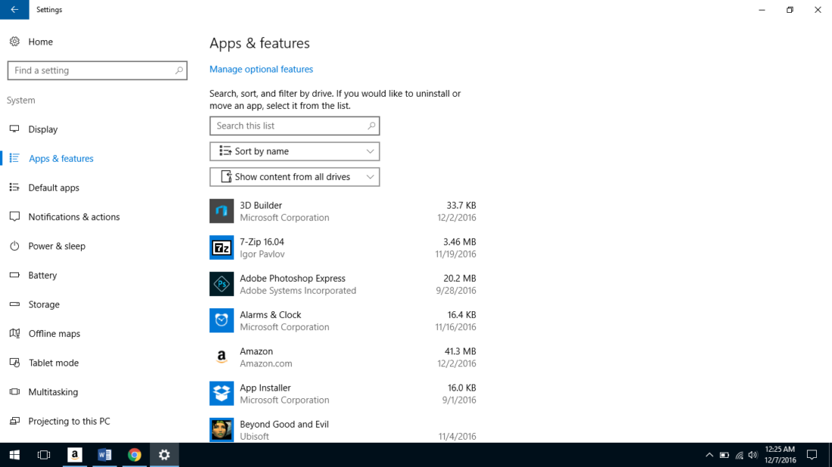Open Show content from all drives dropdown
This screenshot has width=832, height=467.
pyautogui.click(x=294, y=177)
